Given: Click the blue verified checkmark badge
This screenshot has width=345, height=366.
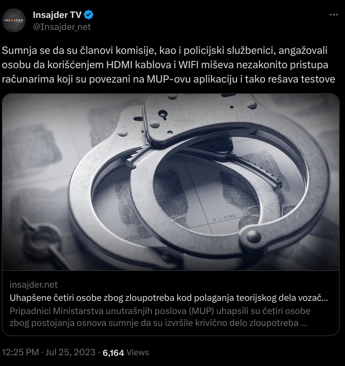Looking at the screenshot, I should pyautogui.click(x=88, y=15).
